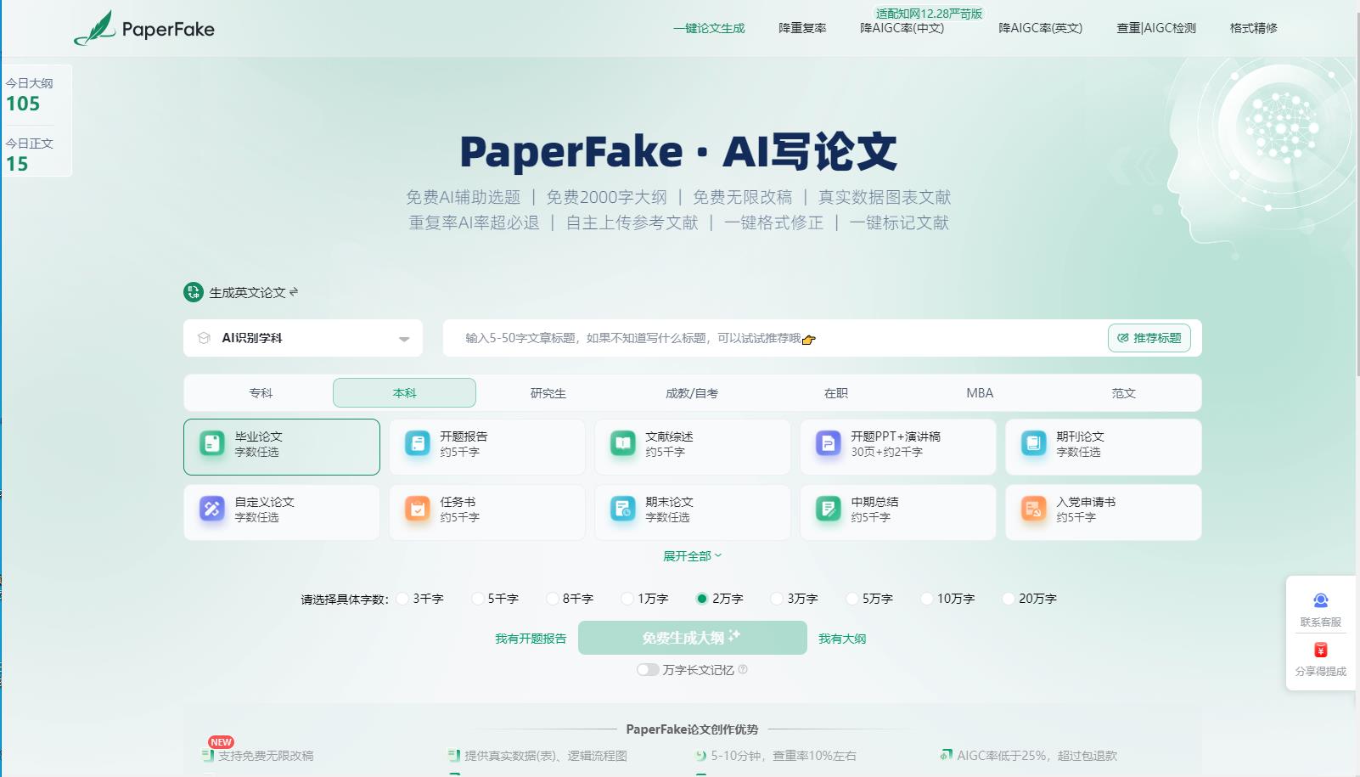Viewport: 1360px width, 777px height.
Task: Select the 3千字 word count option
Action: pos(403,599)
